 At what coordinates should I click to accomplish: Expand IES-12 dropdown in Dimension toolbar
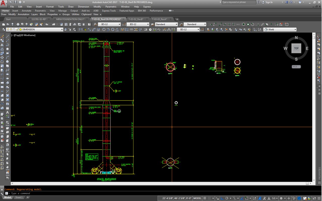pyautogui.click(x=198, y=29)
